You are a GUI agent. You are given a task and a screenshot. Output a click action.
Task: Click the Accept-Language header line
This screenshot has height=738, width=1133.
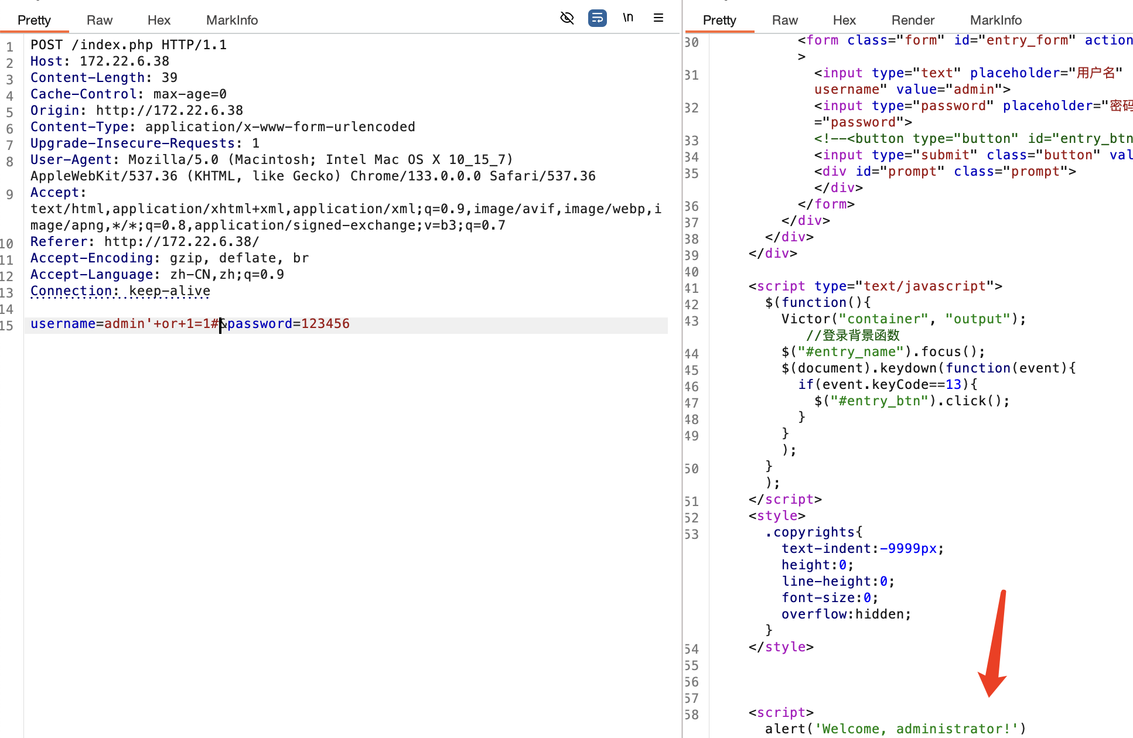[157, 274]
